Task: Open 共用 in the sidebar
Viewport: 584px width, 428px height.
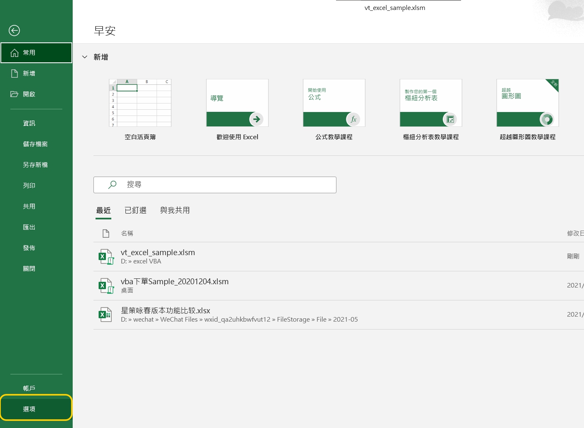Action: pyautogui.click(x=36, y=207)
